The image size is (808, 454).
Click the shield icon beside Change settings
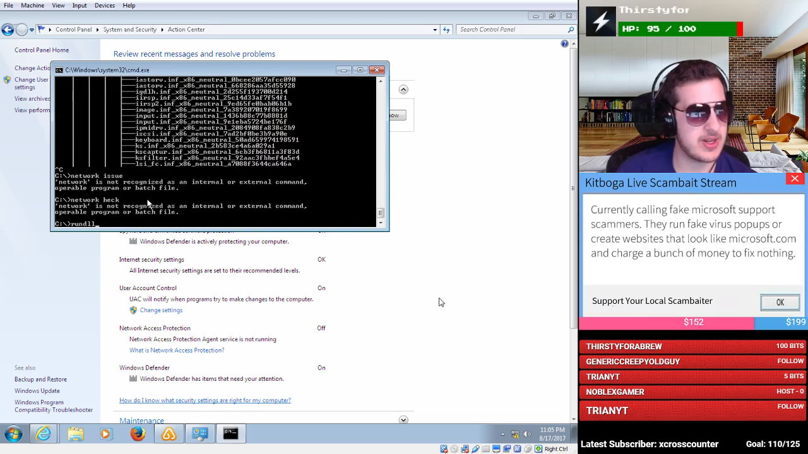tap(133, 310)
